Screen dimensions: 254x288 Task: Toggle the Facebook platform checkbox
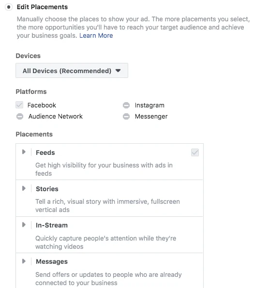point(19,105)
